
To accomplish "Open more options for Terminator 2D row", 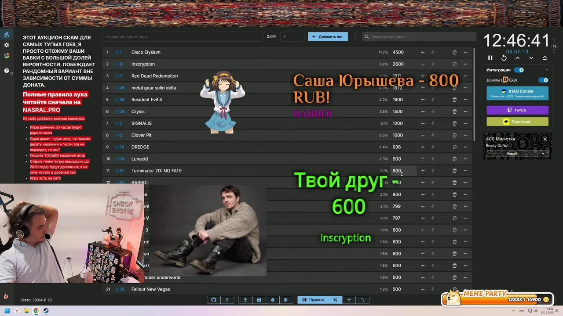I will click(465, 171).
